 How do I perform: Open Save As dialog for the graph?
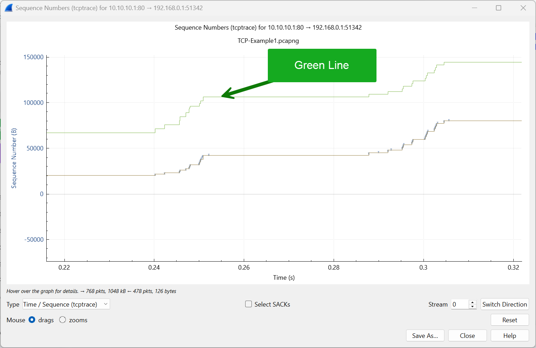point(425,335)
